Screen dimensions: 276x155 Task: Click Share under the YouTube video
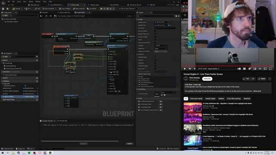262,79
